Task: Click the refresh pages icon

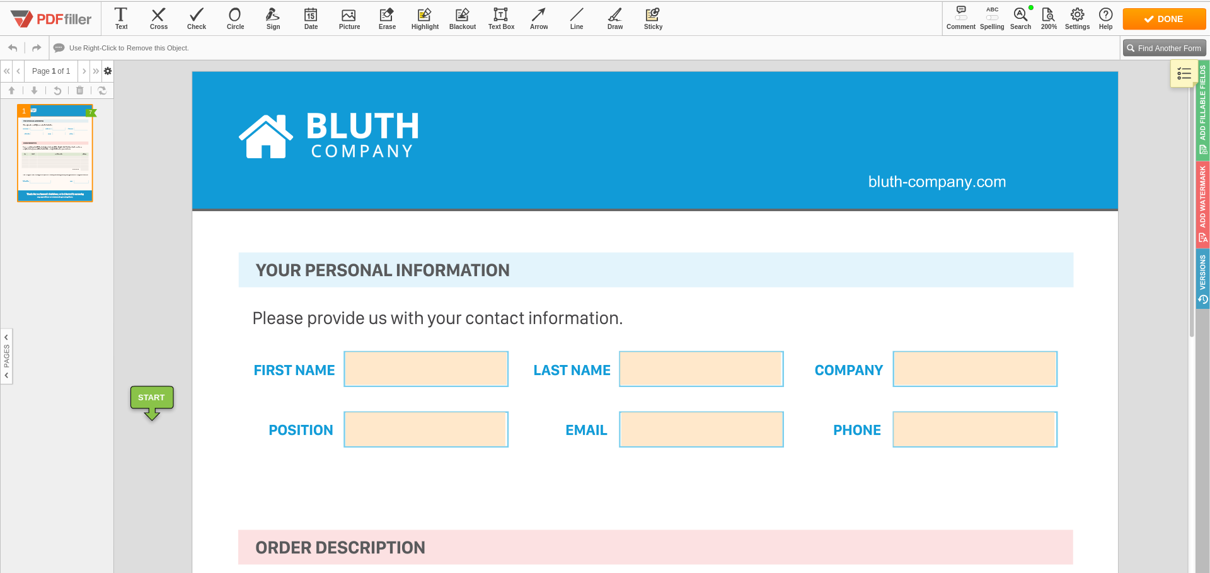Action: (102, 91)
